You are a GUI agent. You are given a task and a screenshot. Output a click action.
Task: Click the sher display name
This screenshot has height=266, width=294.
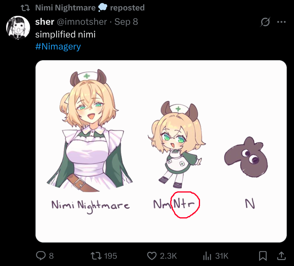44,22
